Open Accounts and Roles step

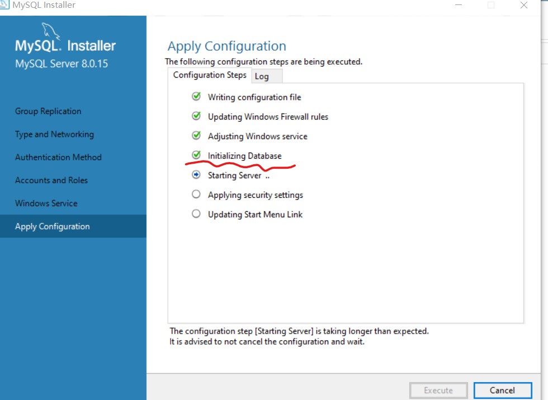51,180
